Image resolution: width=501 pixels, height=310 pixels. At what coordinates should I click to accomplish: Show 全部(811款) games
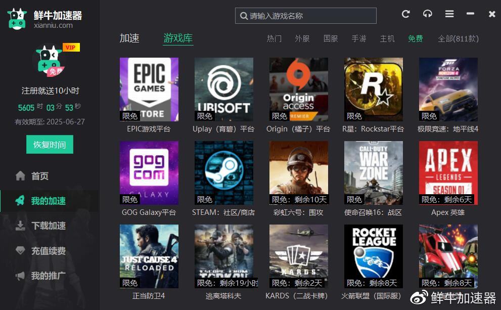[458, 38]
